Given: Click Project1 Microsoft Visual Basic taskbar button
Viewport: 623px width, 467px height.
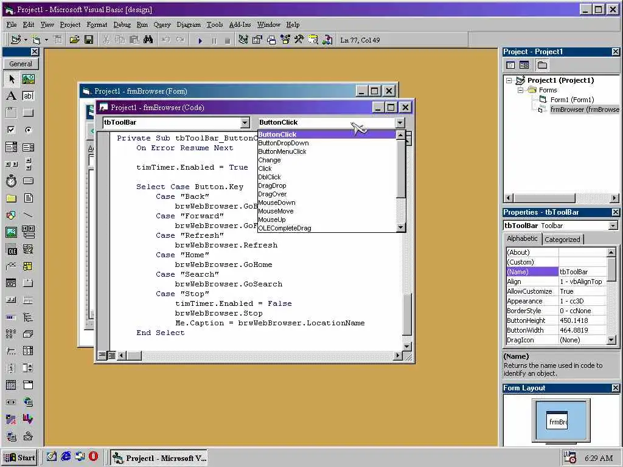Looking at the screenshot, I should 160,458.
